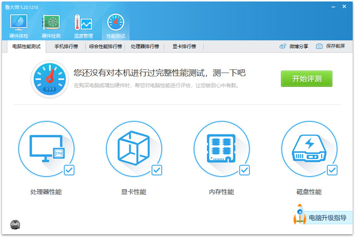The height and width of the screenshot is (237, 355).
Task: Open the 硬件检测 hardware detection section
Action: coord(51,26)
